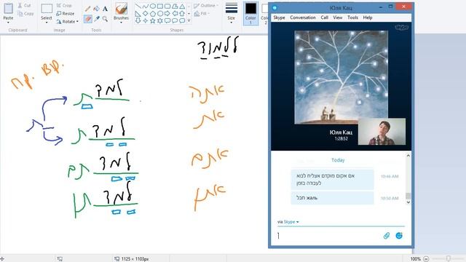Expand the Rotate dropdown
The height and width of the screenshot is (262, 466).
[77, 22]
